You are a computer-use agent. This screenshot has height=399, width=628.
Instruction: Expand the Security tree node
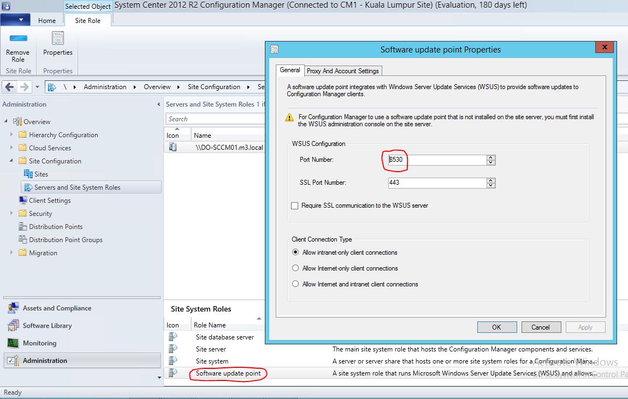click(x=11, y=213)
